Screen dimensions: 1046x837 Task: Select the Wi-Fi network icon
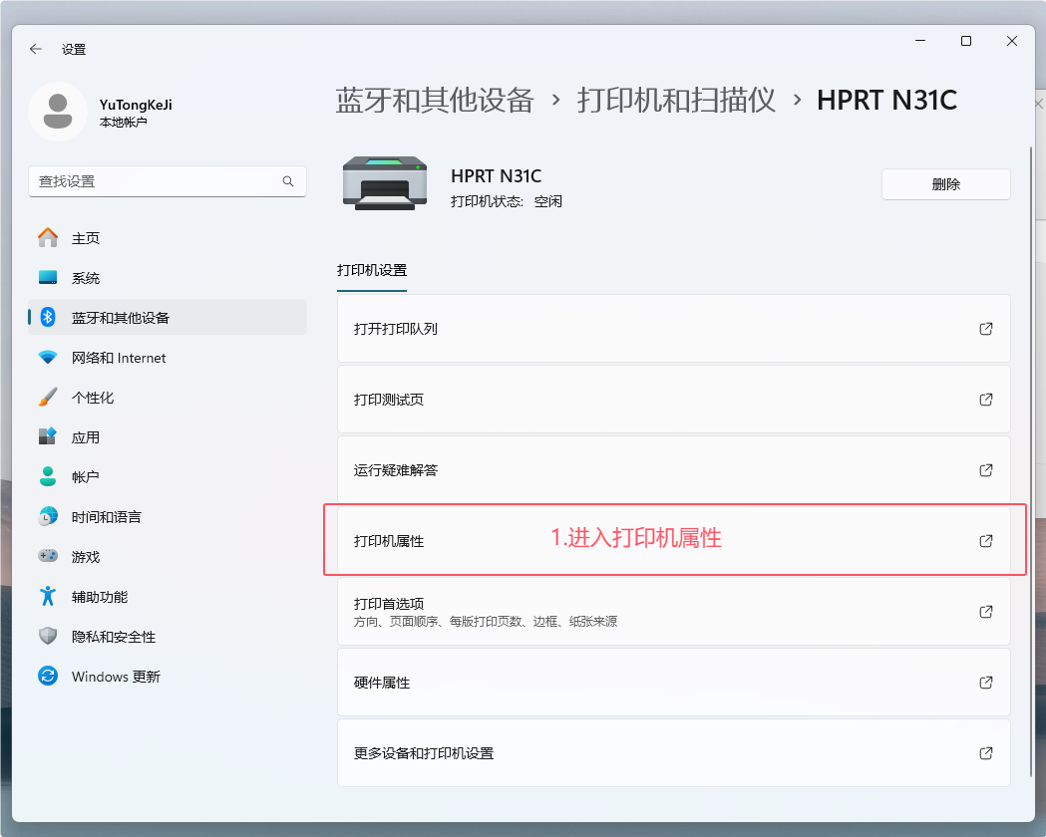48,358
